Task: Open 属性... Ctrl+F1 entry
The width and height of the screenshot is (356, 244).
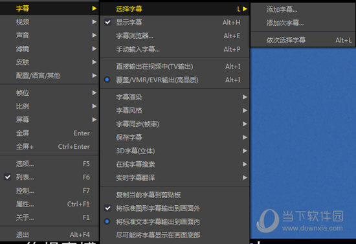Action: (49, 204)
